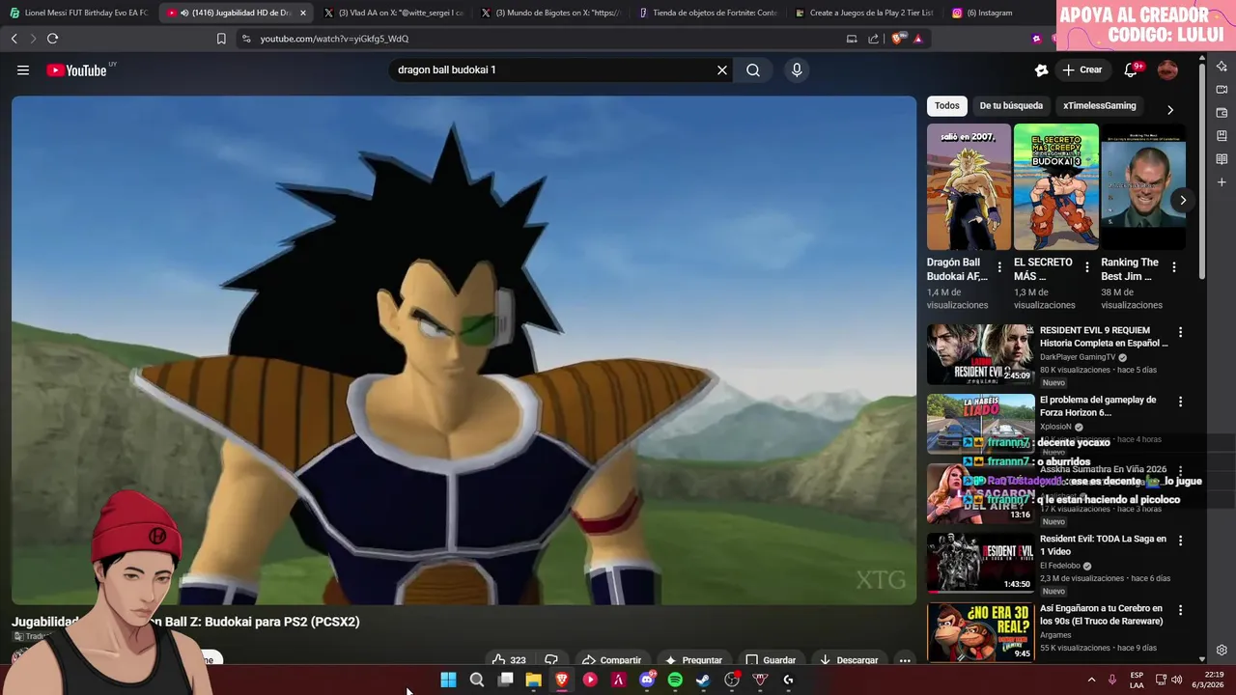Open Steam from the taskbar
Image resolution: width=1236 pixels, height=695 pixels.
(x=703, y=680)
